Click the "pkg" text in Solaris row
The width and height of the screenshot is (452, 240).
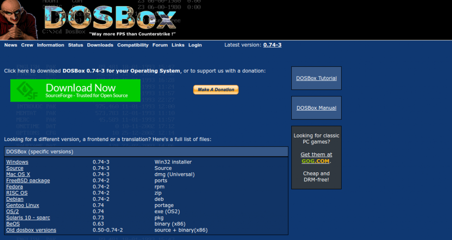159,218
